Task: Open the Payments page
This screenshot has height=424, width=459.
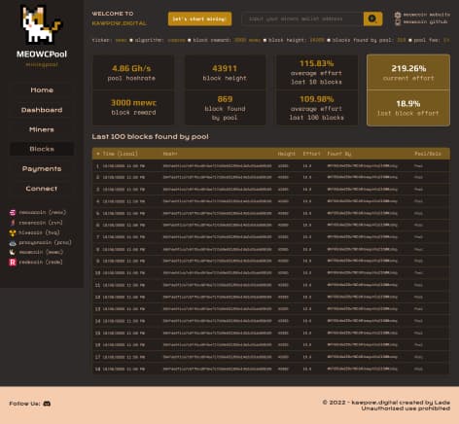Action: 42,168
